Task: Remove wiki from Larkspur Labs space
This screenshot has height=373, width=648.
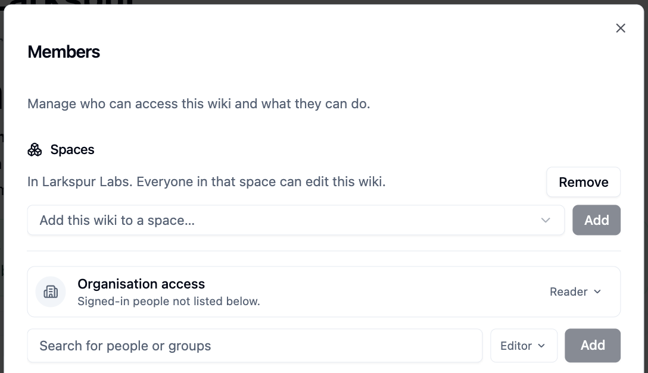Action: [x=583, y=182]
